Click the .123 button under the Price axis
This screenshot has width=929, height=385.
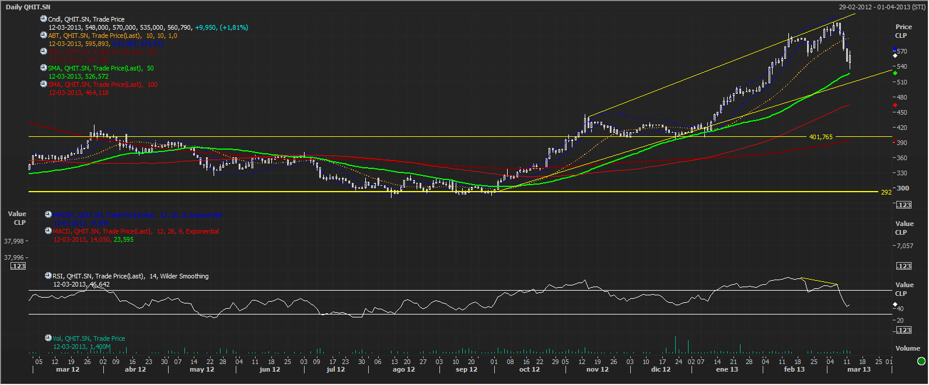[x=904, y=204]
